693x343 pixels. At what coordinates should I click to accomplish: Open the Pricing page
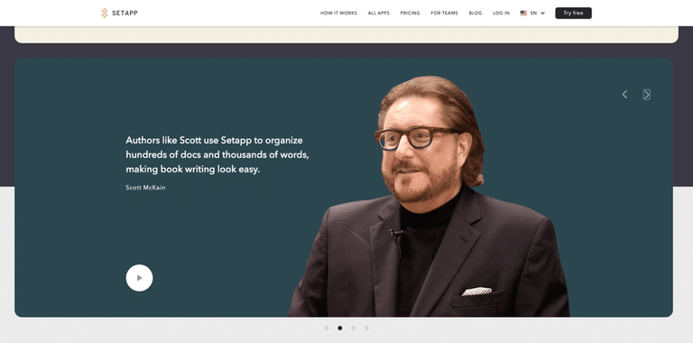click(411, 14)
